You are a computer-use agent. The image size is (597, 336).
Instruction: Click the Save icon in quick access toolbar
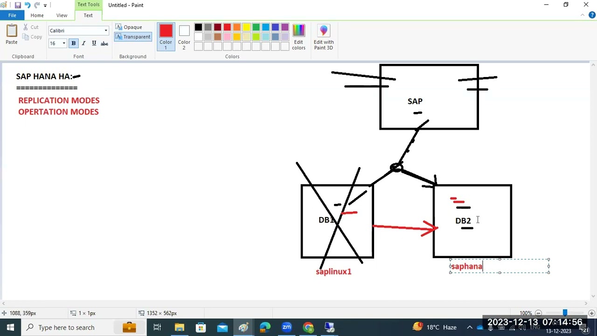18,5
